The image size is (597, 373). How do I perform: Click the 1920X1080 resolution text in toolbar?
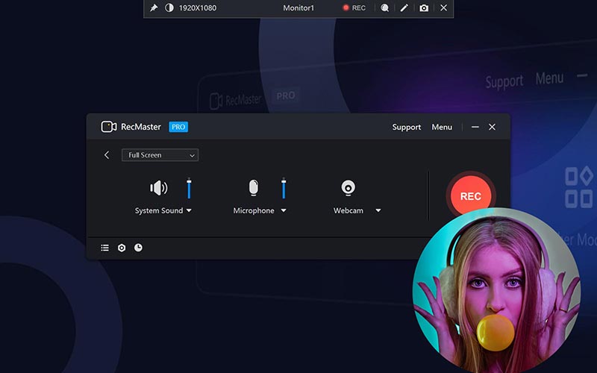coord(198,8)
